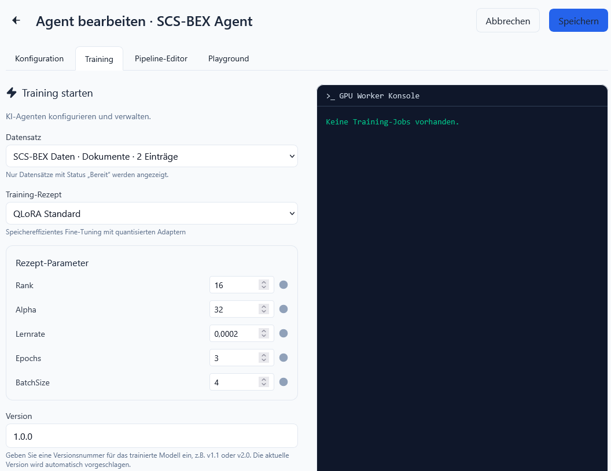Increase Epochs with the stepper up arrow
Viewport: 611px width, 471px height.
264,355
